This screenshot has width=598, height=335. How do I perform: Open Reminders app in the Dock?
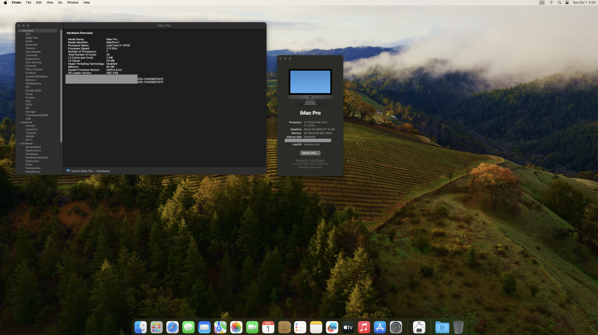(x=300, y=327)
